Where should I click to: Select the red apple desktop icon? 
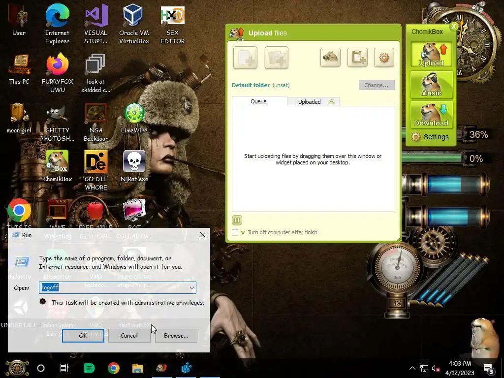[95, 211]
